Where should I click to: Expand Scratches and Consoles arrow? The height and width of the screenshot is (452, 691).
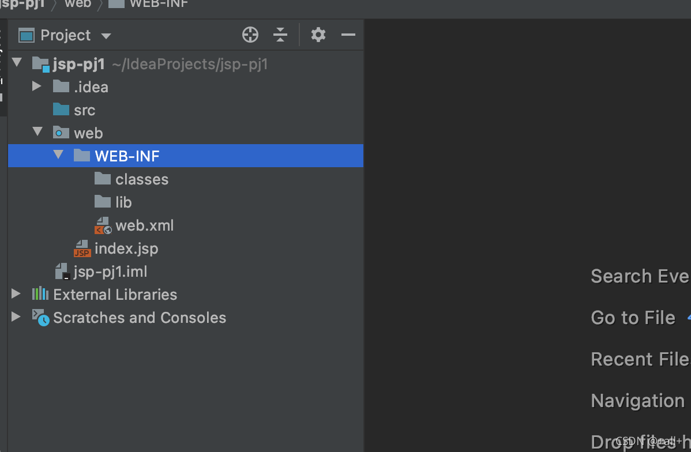coord(16,317)
